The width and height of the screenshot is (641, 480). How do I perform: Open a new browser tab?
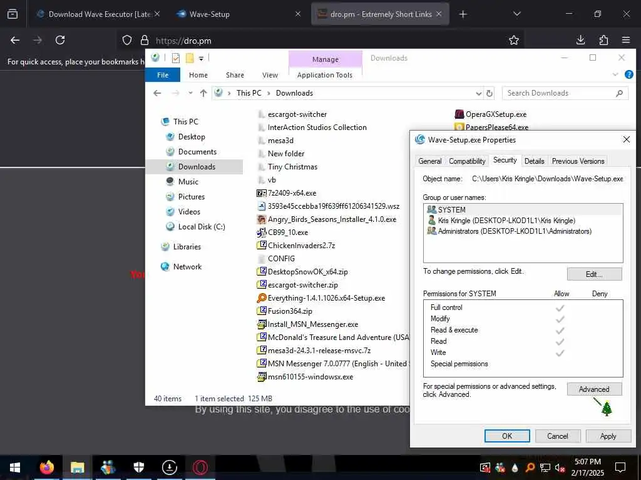click(463, 14)
